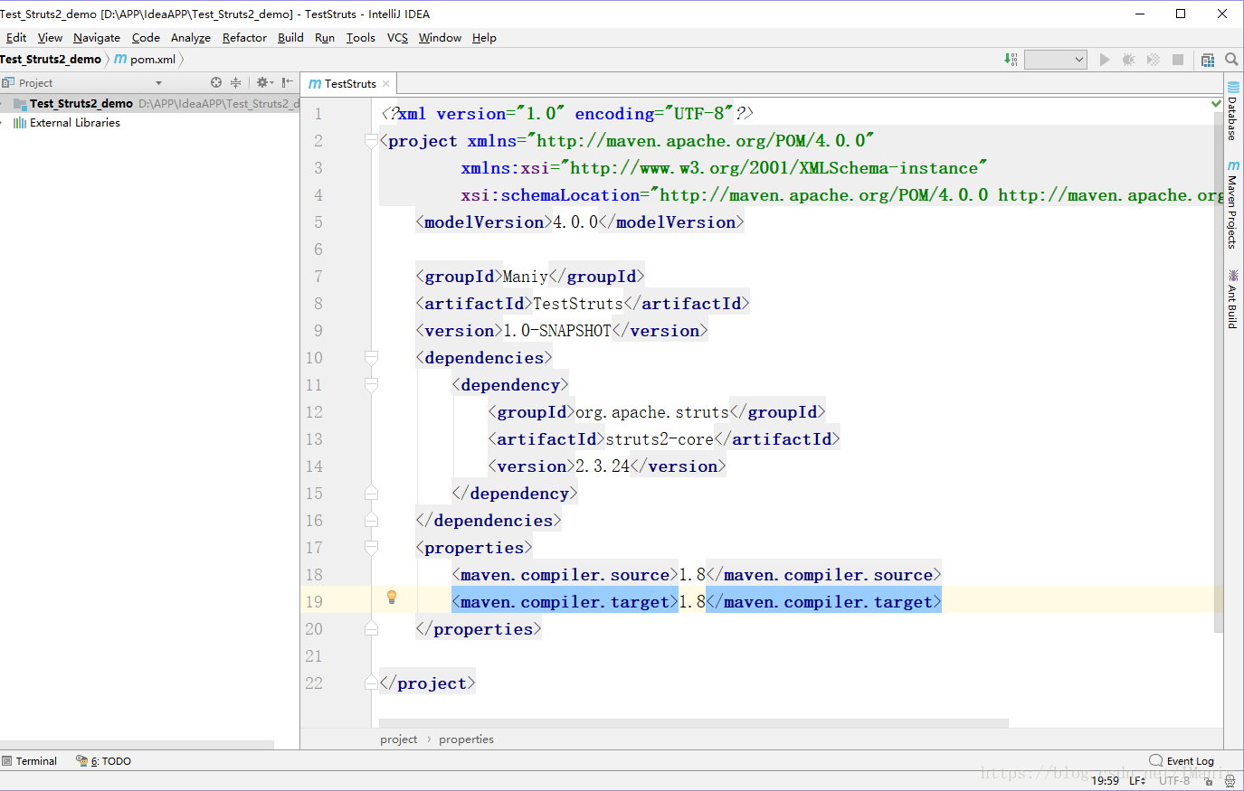This screenshot has height=791, width=1244.
Task: Change LF line separator in status bar
Action: (1137, 780)
